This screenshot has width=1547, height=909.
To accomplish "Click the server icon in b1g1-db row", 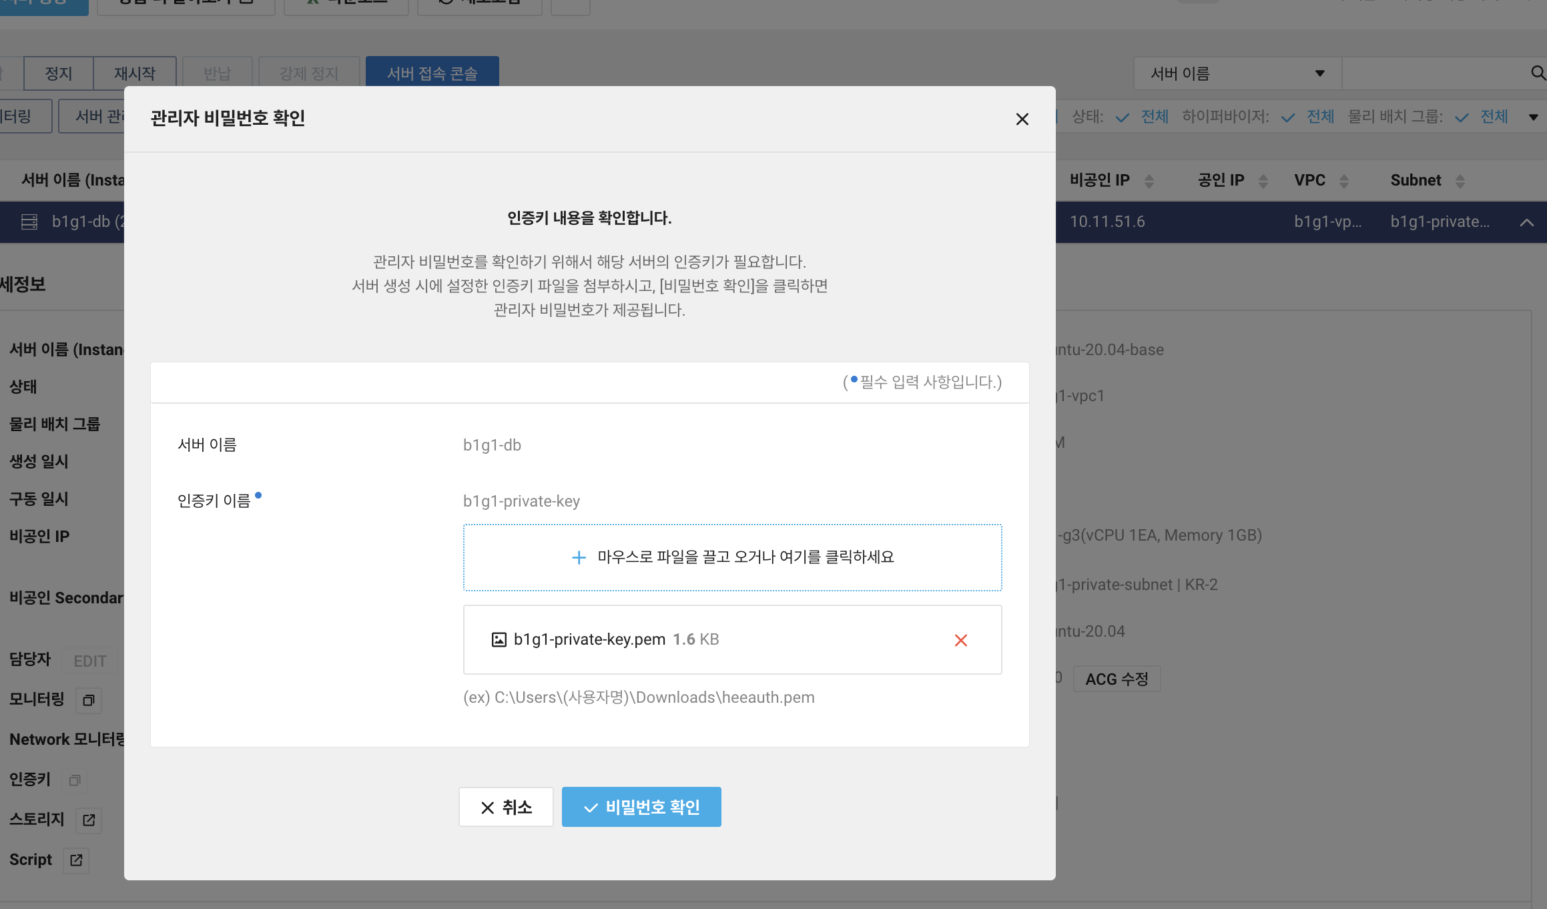I will click(x=29, y=222).
